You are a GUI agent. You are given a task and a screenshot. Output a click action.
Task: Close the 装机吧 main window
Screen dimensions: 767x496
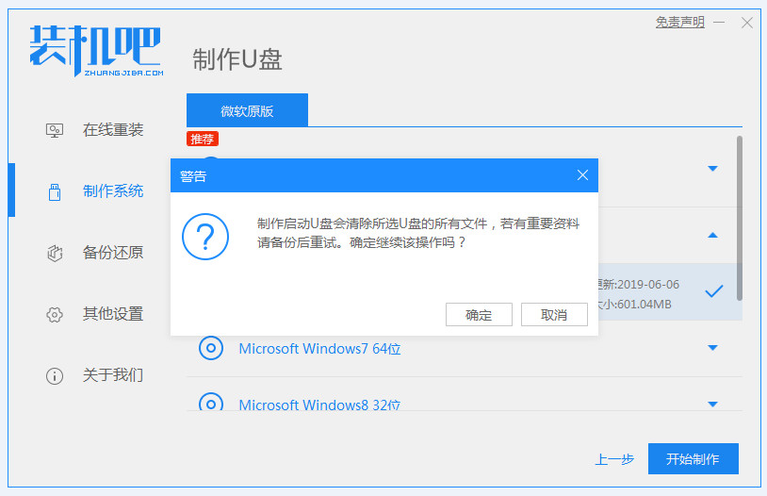(x=747, y=23)
